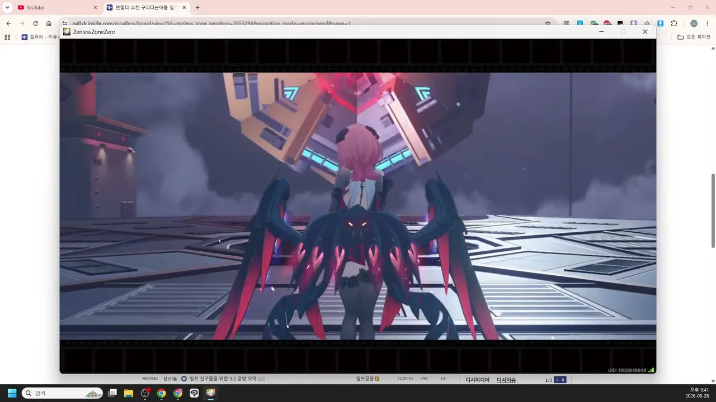Open the purple download arrow extension
Image resolution: width=716 pixels, height=402 pixels.
pyautogui.click(x=634, y=23)
